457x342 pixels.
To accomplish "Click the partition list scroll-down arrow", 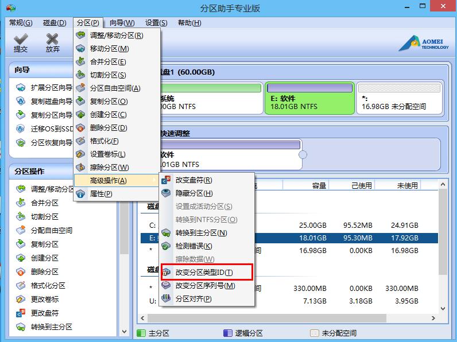I will click(x=443, y=308).
